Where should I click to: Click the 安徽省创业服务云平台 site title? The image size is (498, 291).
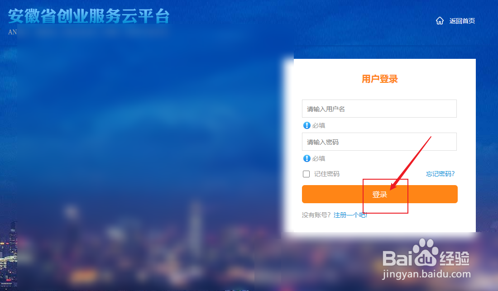point(89,16)
